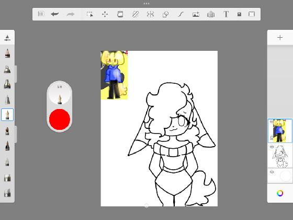This screenshot has height=220, width=293.
Task: Toggle lock on the reference image layer
Action: pyautogui.click(x=272, y=138)
